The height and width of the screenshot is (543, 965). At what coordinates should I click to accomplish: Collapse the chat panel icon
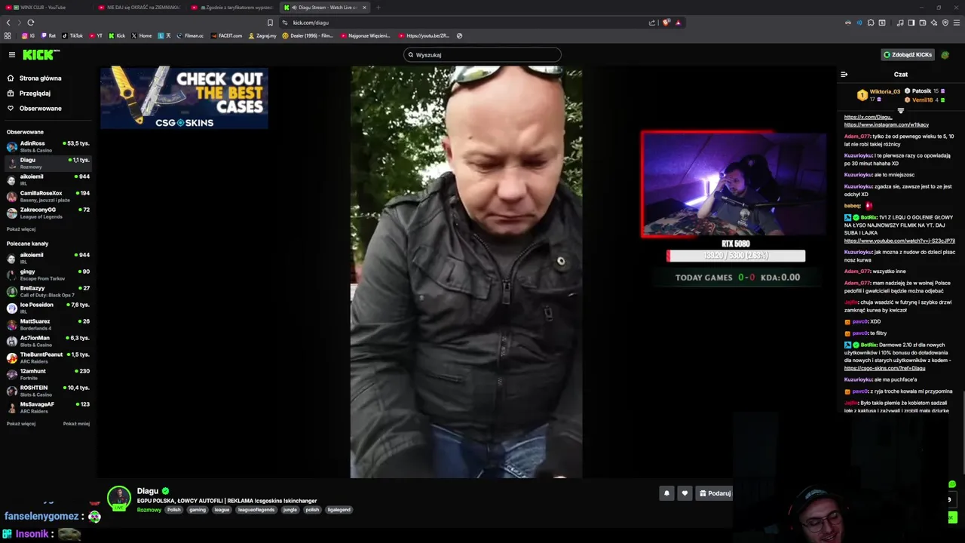(844, 74)
